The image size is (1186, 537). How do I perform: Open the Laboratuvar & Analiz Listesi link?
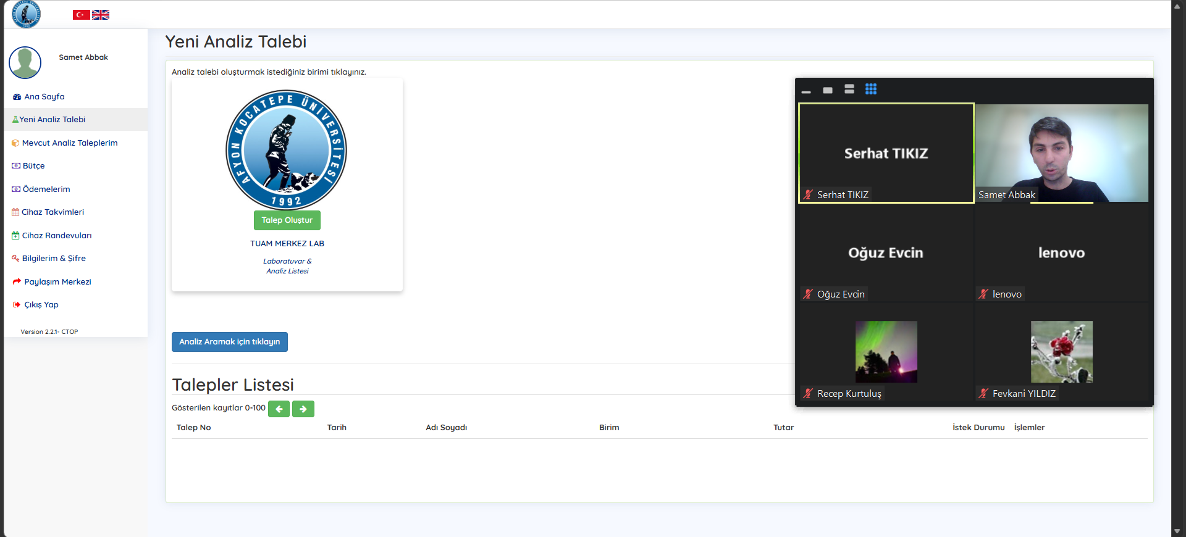tap(287, 266)
